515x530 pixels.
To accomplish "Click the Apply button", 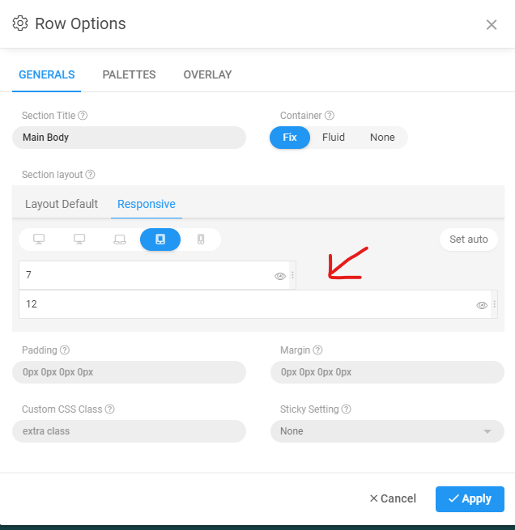I will click(470, 498).
